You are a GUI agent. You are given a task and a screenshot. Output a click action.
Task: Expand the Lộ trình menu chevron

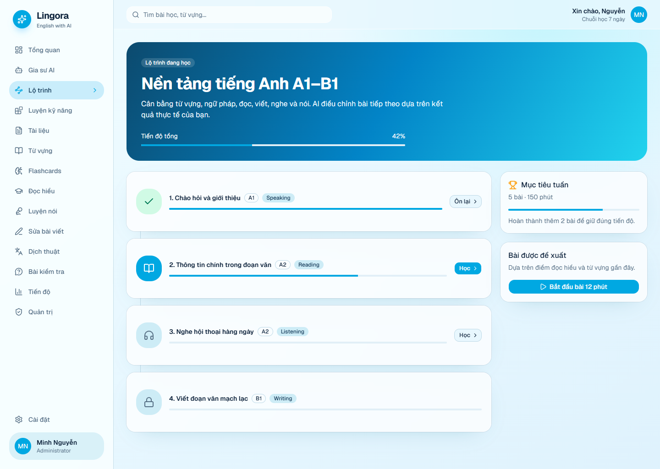[x=95, y=90]
